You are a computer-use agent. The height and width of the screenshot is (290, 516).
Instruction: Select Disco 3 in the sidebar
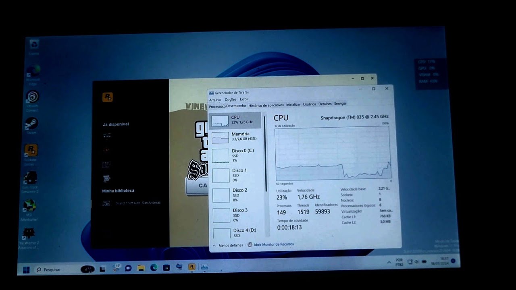(x=237, y=215)
